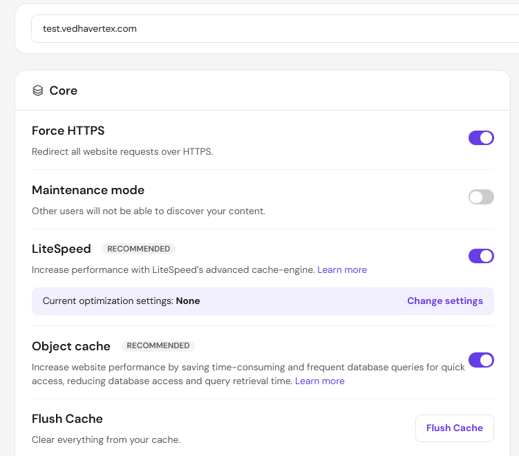Click 'Clear everything from your cache.' text
Viewport: 519px width, 456px height.
pyautogui.click(x=106, y=439)
